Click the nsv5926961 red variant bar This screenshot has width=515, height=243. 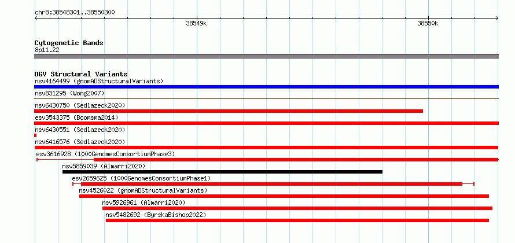tap(297, 208)
